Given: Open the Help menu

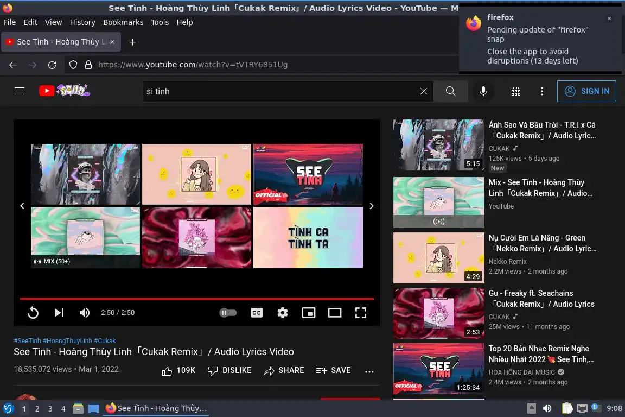Looking at the screenshot, I should coord(184,22).
